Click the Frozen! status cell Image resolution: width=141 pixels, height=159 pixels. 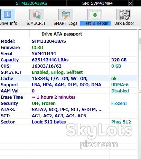pos(119,103)
